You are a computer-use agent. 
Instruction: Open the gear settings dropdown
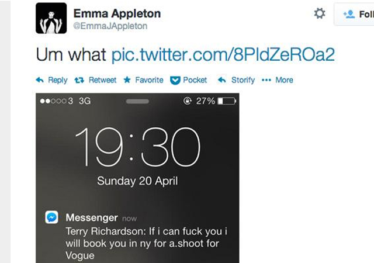tap(320, 13)
